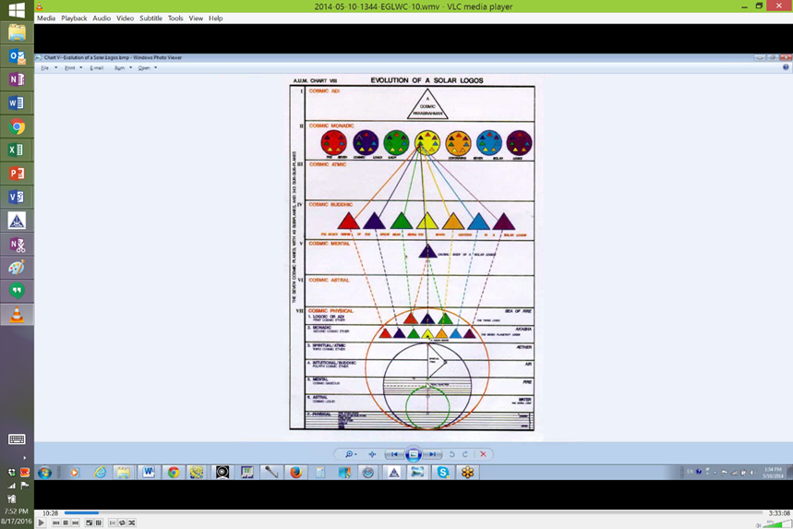Image resolution: width=793 pixels, height=529 pixels.
Task: Adjust the VLC volume slider
Action: (776, 524)
